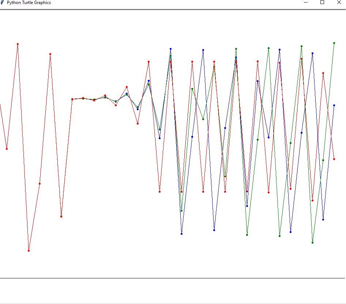Click the rightmost red dot on the graph

coord(334,159)
